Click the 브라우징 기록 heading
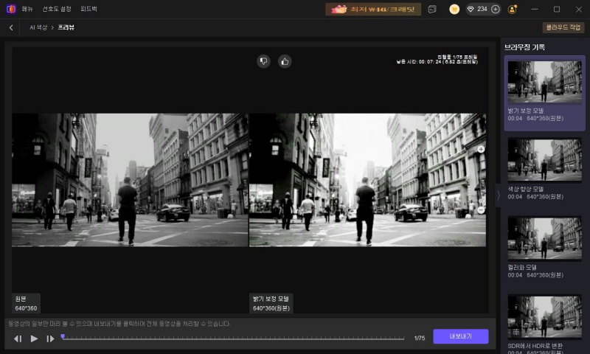This screenshot has height=354, width=590. (x=524, y=47)
